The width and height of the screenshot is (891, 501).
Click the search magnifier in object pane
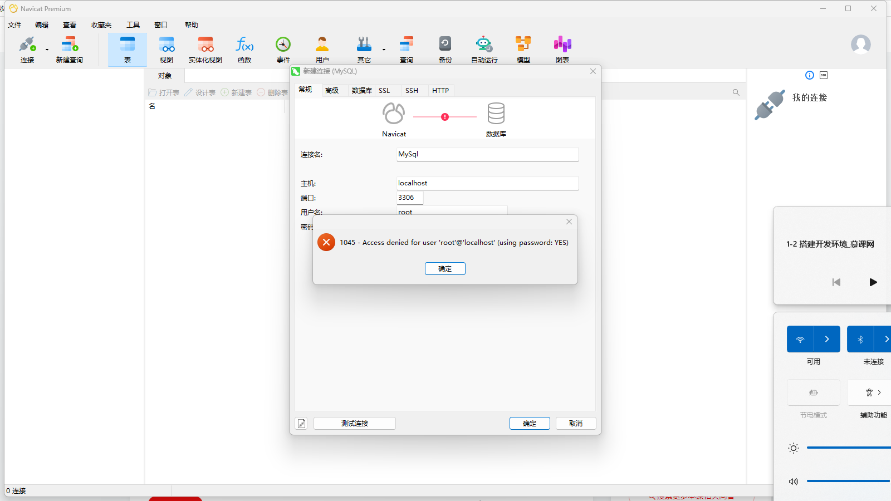click(x=736, y=92)
